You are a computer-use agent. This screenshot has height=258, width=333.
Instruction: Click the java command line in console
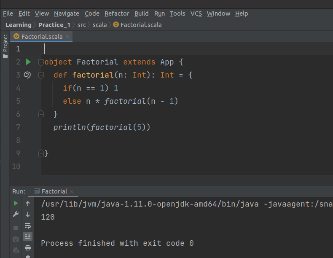tap(187, 204)
